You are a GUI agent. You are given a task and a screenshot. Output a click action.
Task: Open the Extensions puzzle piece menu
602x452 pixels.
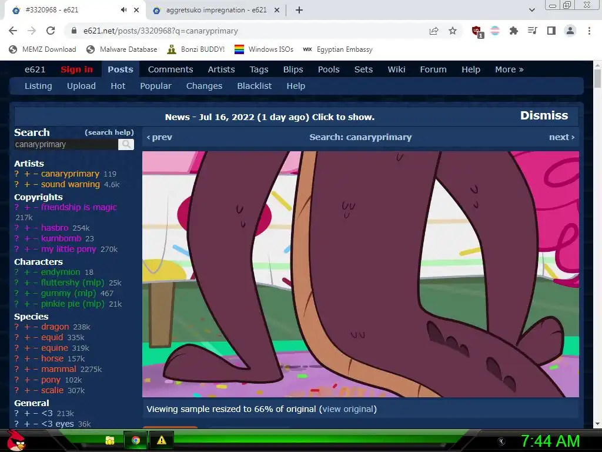click(x=513, y=31)
